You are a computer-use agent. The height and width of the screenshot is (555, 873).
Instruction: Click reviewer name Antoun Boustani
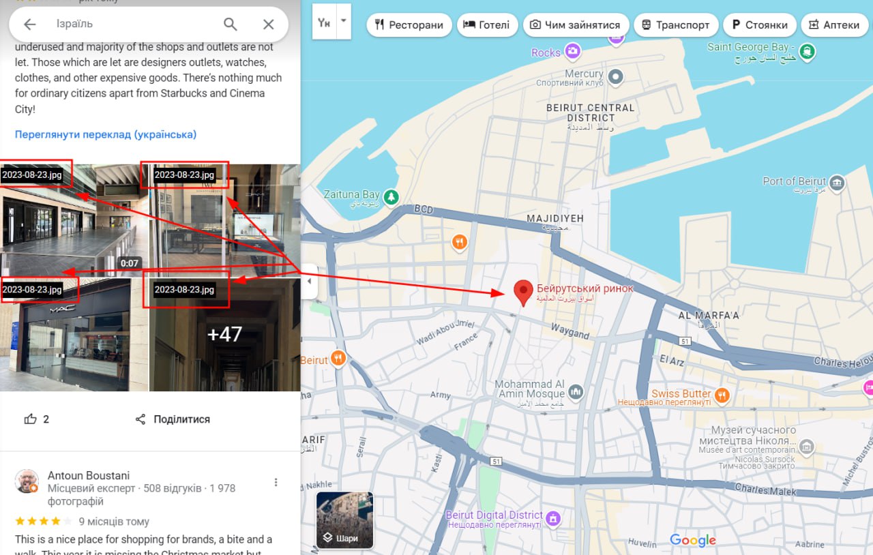tap(89, 475)
